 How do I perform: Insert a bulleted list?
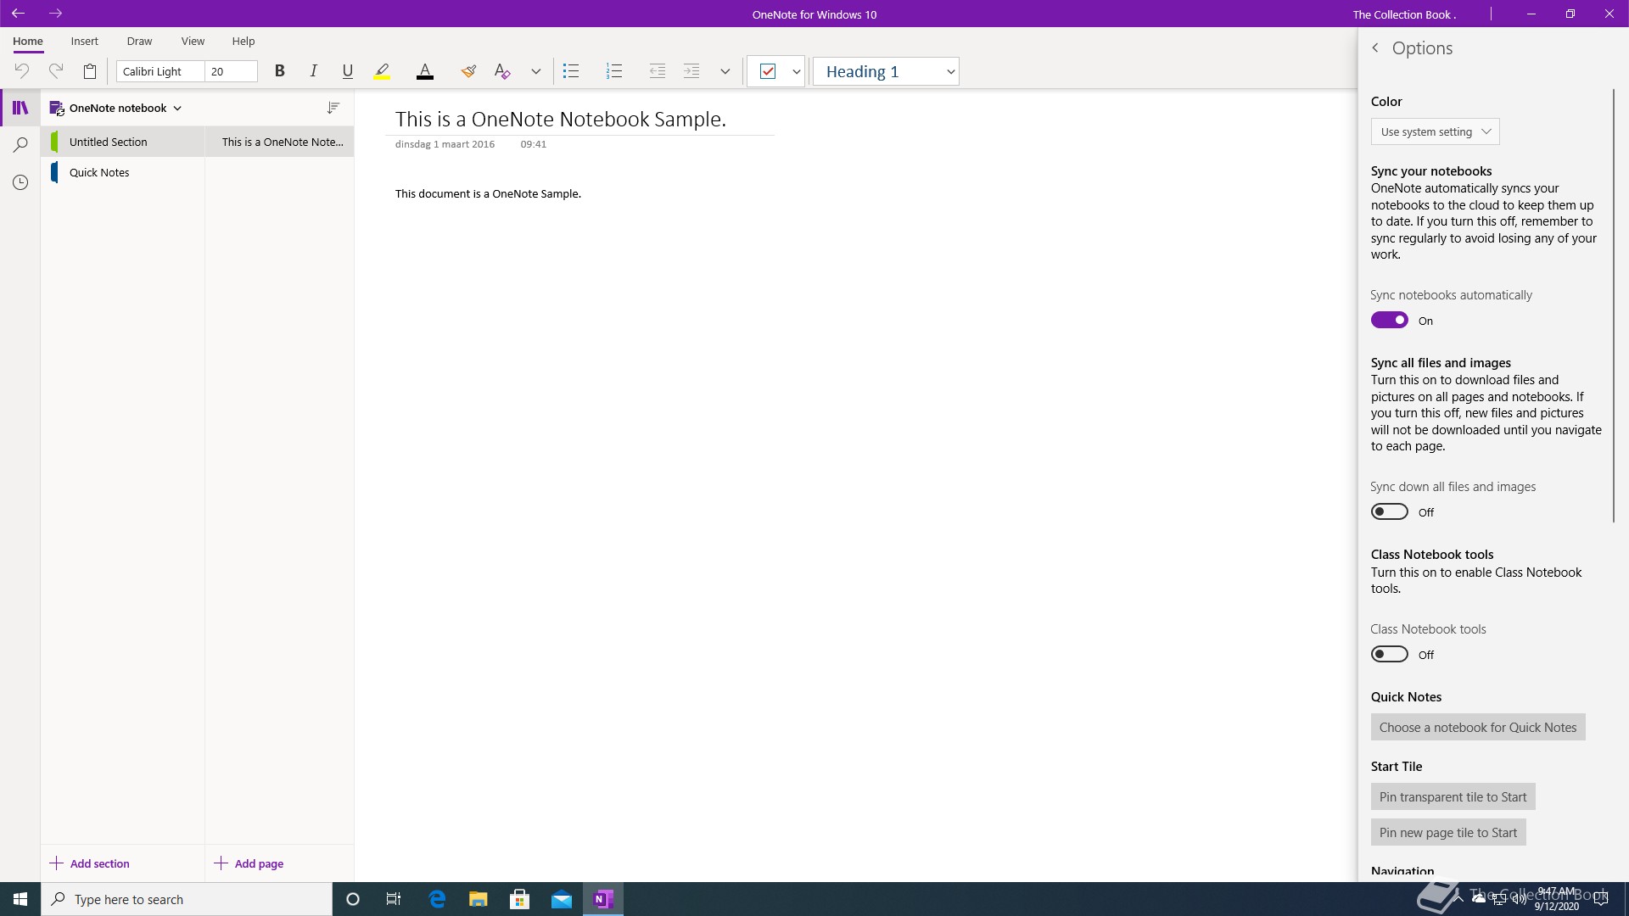point(571,71)
